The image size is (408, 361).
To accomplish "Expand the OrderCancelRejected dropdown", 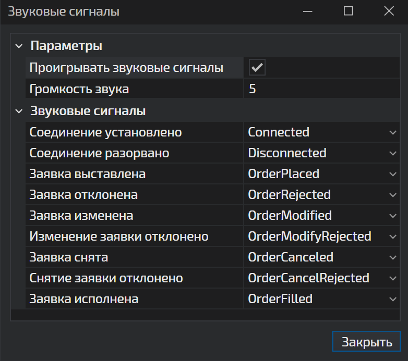I will click(393, 278).
